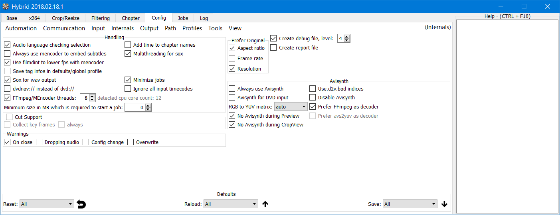The width and height of the screenshot is (560, 215).
Task: Click the Reset defaults undo arrow icon
Action: [x=81, y=204]
